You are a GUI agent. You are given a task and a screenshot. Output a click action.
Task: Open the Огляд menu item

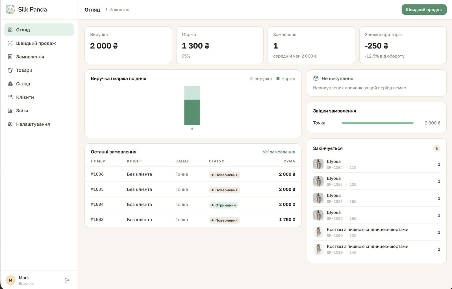pyautogui.click(x=39, y=30)
